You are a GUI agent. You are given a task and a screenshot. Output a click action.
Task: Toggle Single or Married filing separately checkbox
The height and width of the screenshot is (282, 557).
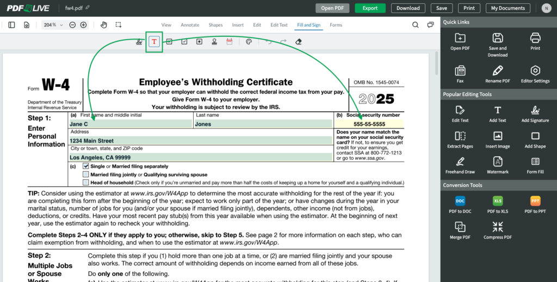click(x=85, y=166)
